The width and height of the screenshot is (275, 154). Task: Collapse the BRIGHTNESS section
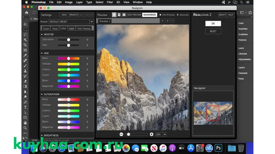point(42,136)
